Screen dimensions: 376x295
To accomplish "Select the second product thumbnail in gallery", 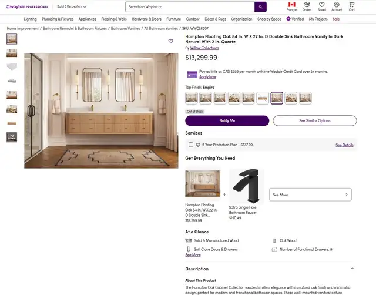I will 12,53.
